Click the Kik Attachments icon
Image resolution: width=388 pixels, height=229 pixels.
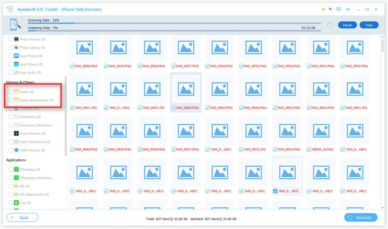tap(16, 195)
